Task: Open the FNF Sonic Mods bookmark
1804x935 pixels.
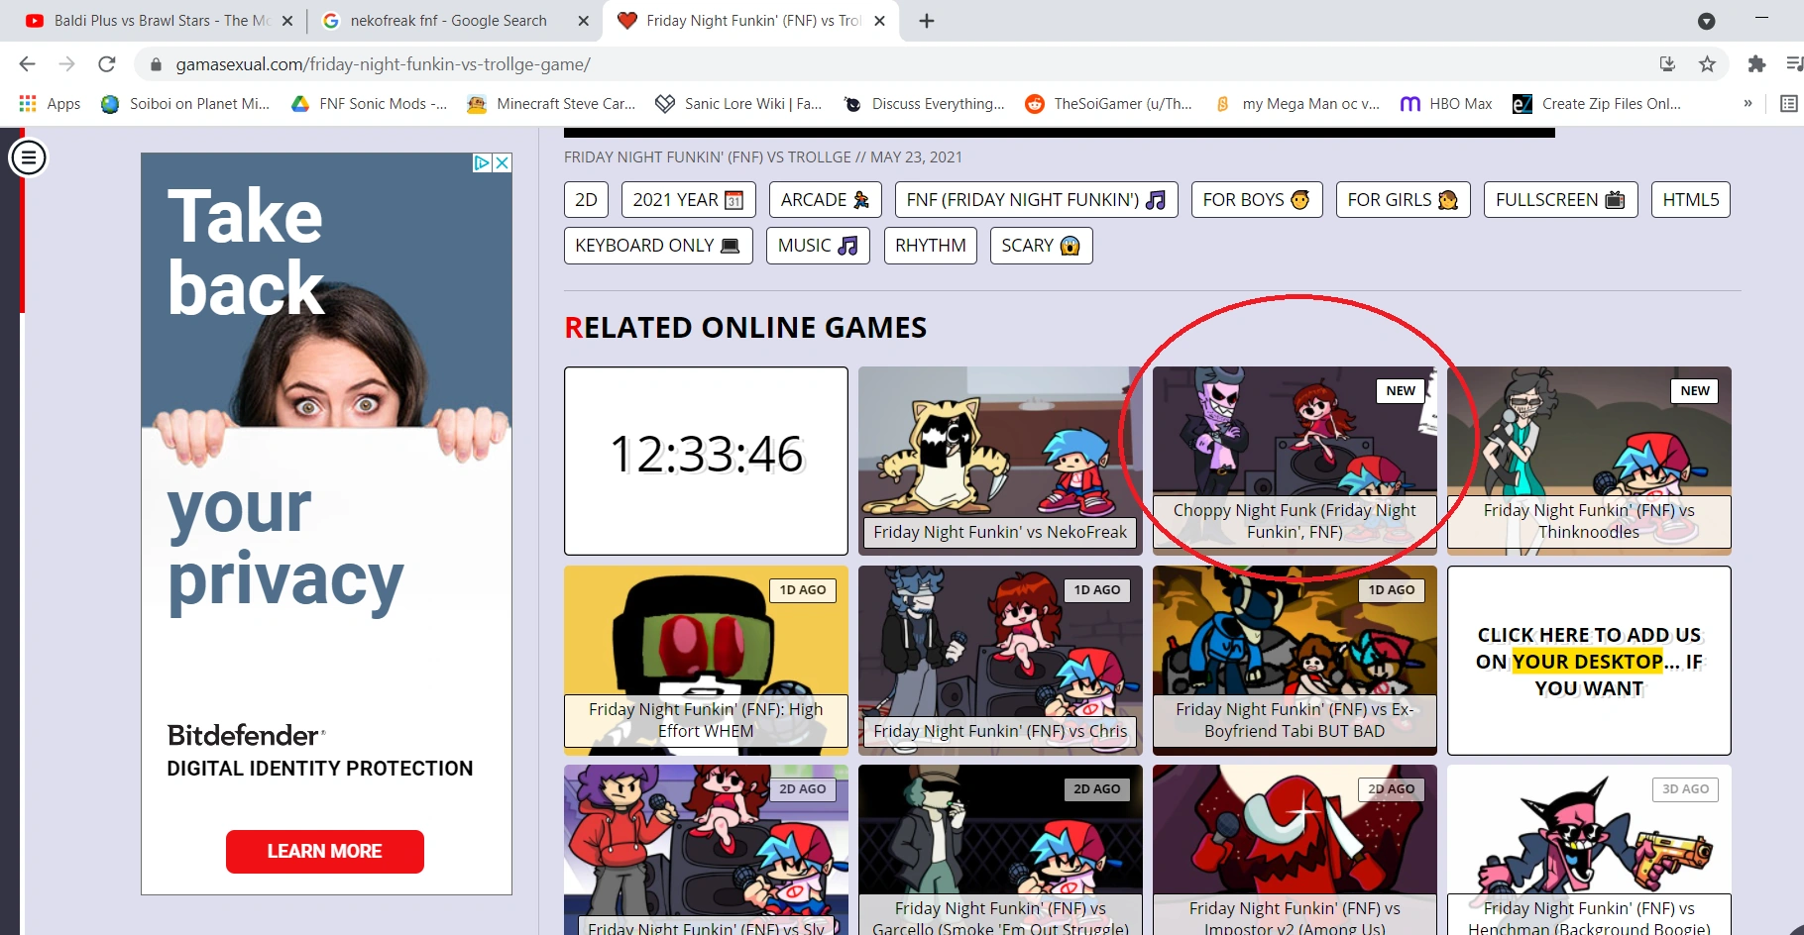Action: (x=368, y=104)
